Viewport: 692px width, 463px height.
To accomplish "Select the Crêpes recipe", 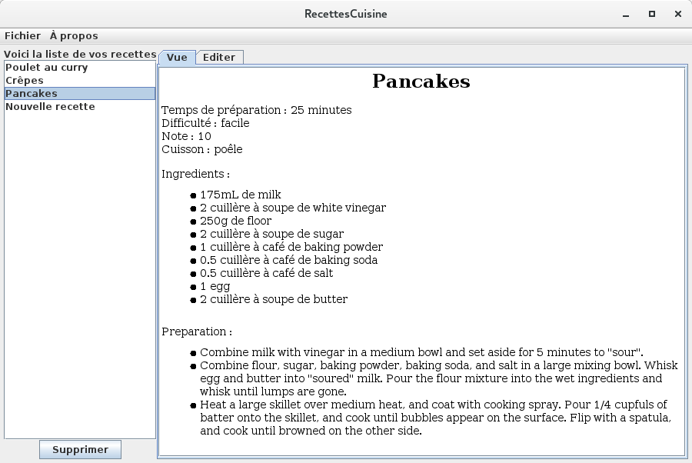I will (x=80, y=81).
